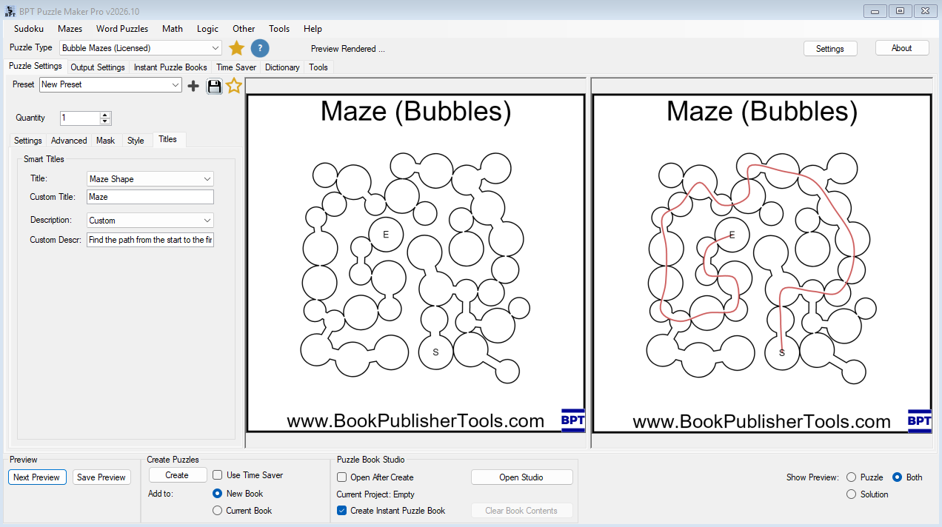
Task: Switch to Dictionary tab
Action: coord(282,67)
